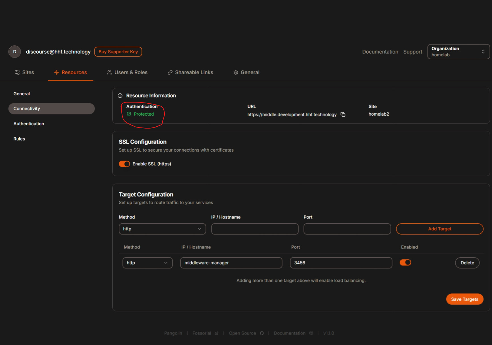
Task: Open the Shareable Links tab
Action: (190, 73)
